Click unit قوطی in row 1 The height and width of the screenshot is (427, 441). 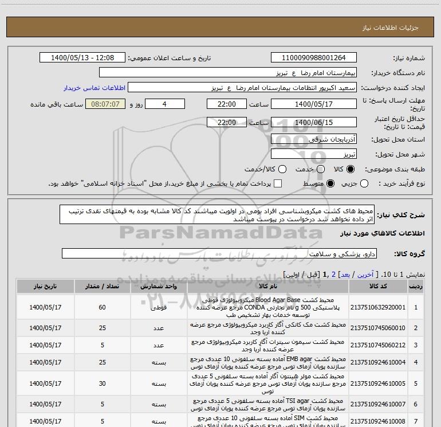(159, 308)
